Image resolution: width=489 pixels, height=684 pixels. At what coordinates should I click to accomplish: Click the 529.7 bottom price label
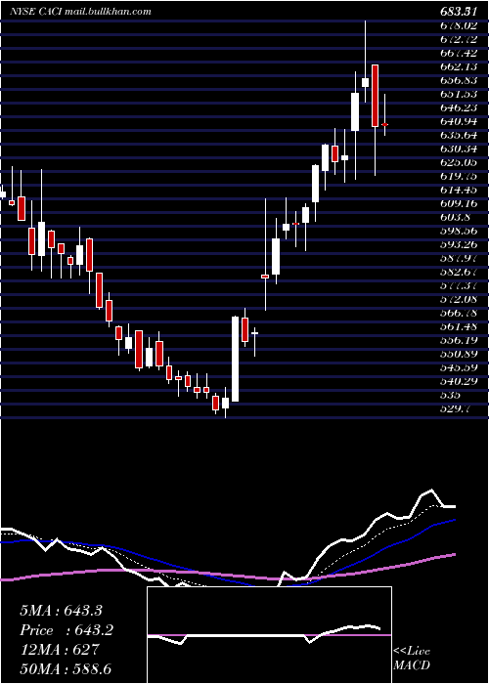456,408
